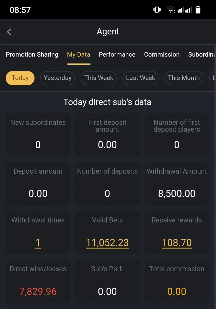
Task: Tap the vibrate mode status icon
Action: (x=157, y=10)
